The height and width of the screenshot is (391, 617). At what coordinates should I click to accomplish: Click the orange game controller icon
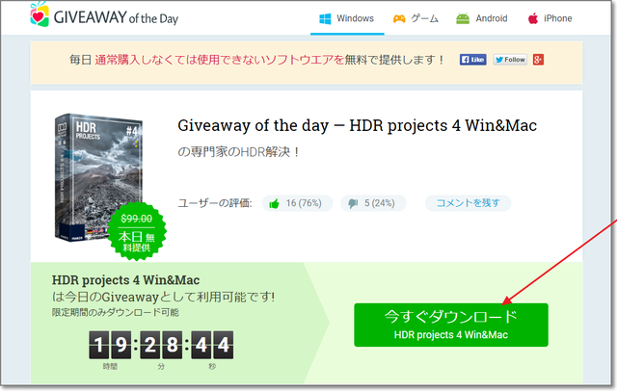(x=399, y=19)
